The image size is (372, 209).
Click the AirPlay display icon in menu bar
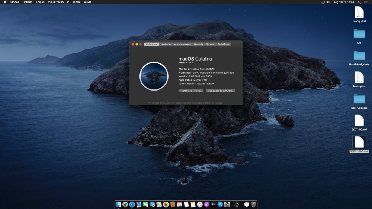click(x=323, y=2)
